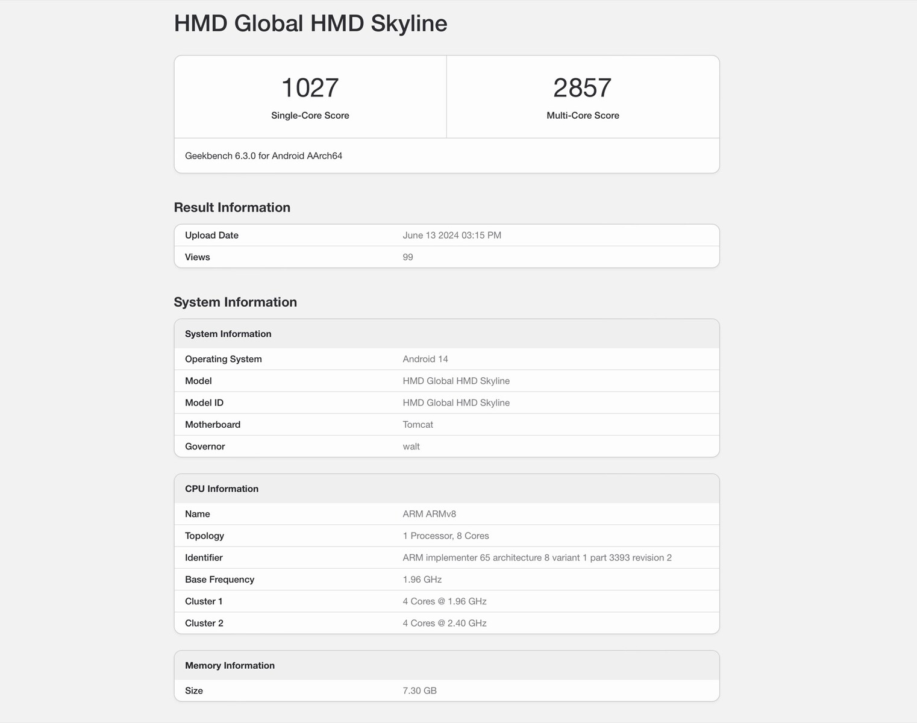Click the Identifier label
Viewport: 917px width, 723px height.
click(x=204, y=558)
